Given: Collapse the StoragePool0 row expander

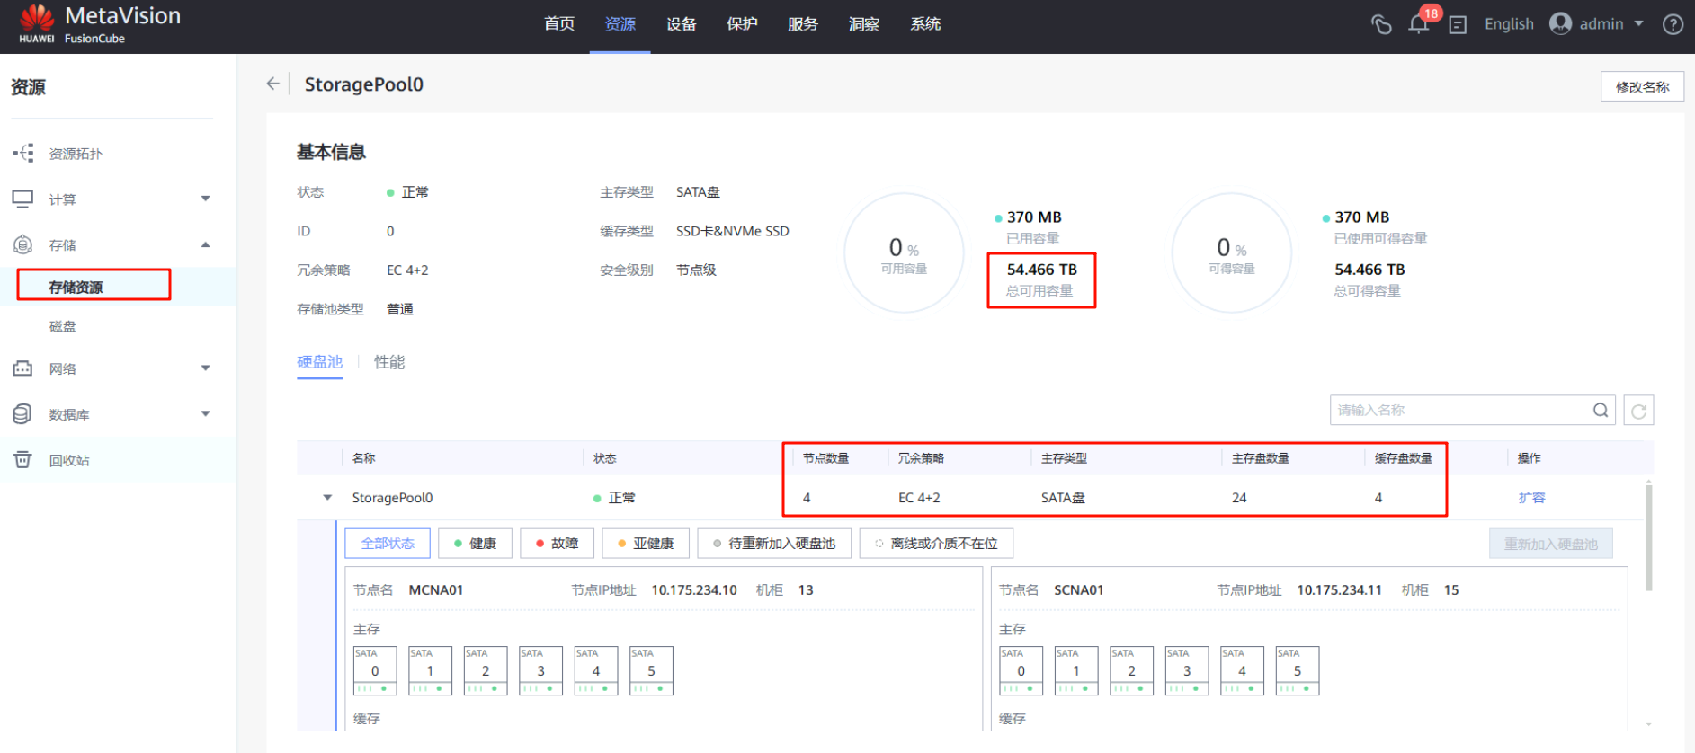Looking at the screenshot, I should pyautogui.click(x=327, y=498).
